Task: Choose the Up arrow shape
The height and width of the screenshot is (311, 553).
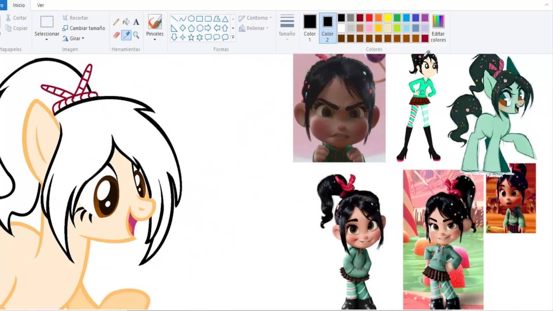Action: tap(225, 28)
